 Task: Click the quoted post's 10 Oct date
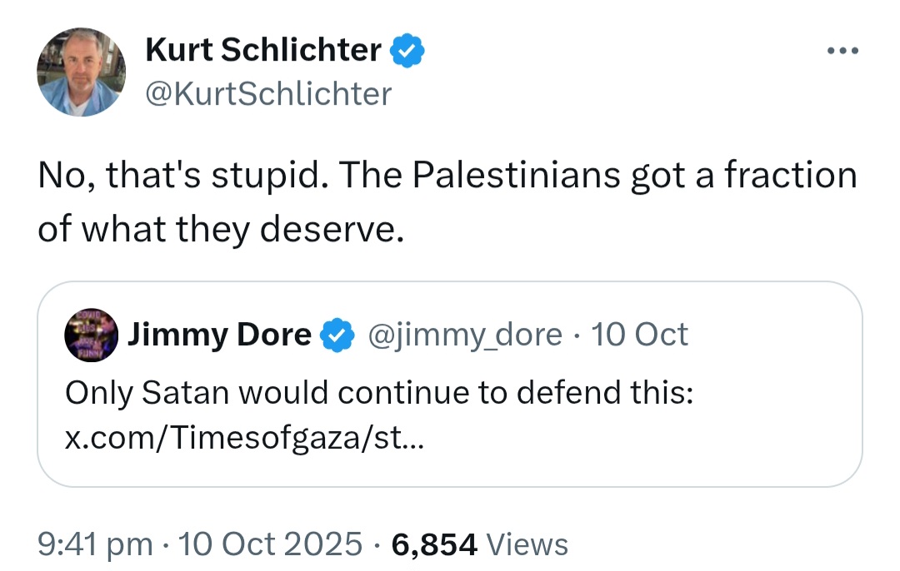pyautogui.click(x=638, y=335)
